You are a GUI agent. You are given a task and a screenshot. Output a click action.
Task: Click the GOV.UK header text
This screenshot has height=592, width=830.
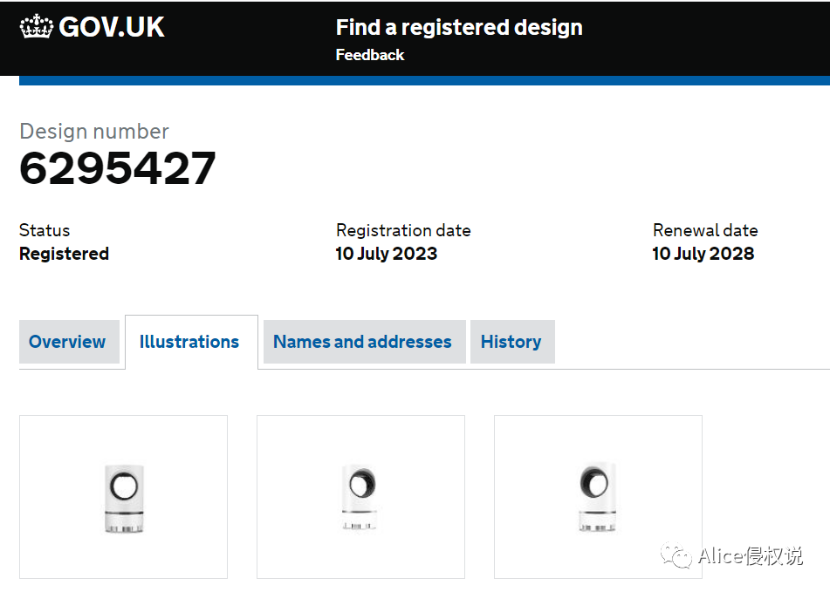(111, 27)
